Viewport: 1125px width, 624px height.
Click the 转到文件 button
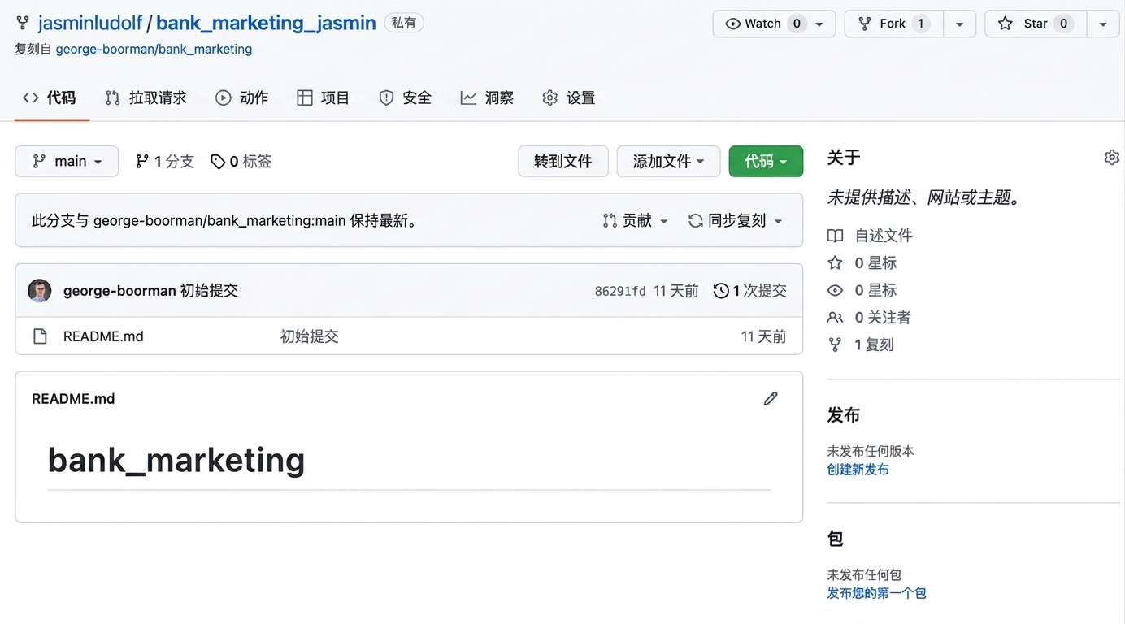pyautogui.click(x=563, y=161)
